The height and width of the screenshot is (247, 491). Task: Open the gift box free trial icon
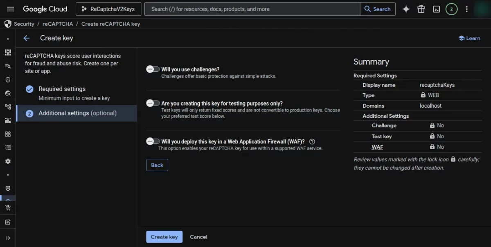pos(421,9)
